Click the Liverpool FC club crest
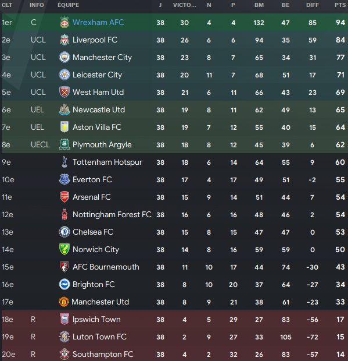This screenshot has width=348, height=361. (64, 40)
